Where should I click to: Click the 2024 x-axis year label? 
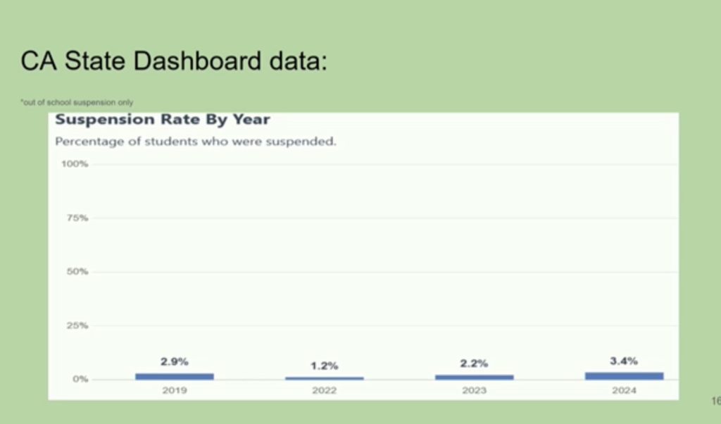(624, 390)
